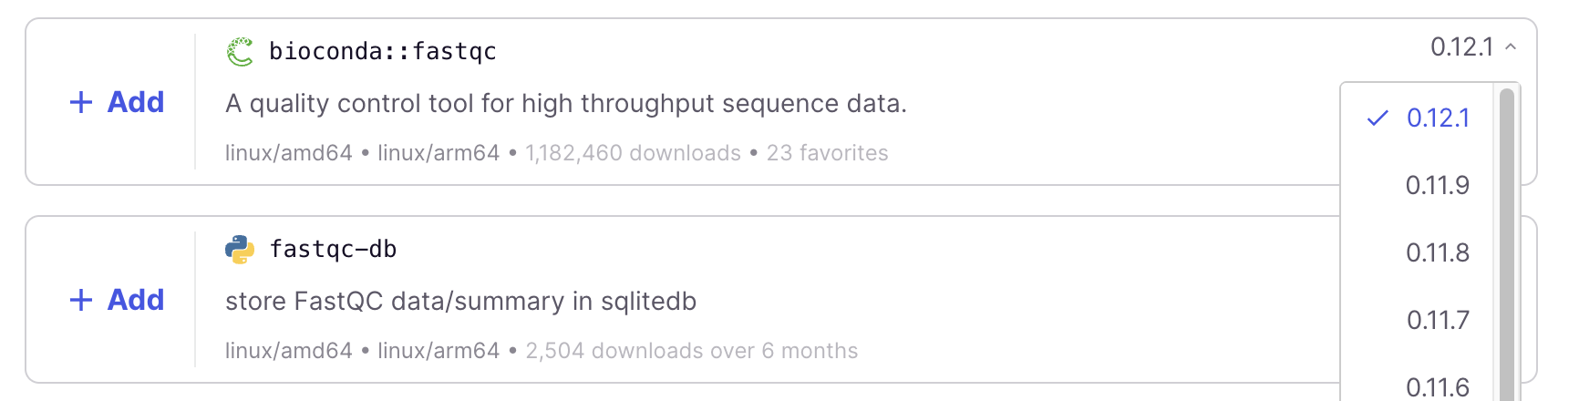This screenshot has width=1579, height=401.
Task: Click the 1,182,460 downloads statistic
Action: tap(633, 153)
